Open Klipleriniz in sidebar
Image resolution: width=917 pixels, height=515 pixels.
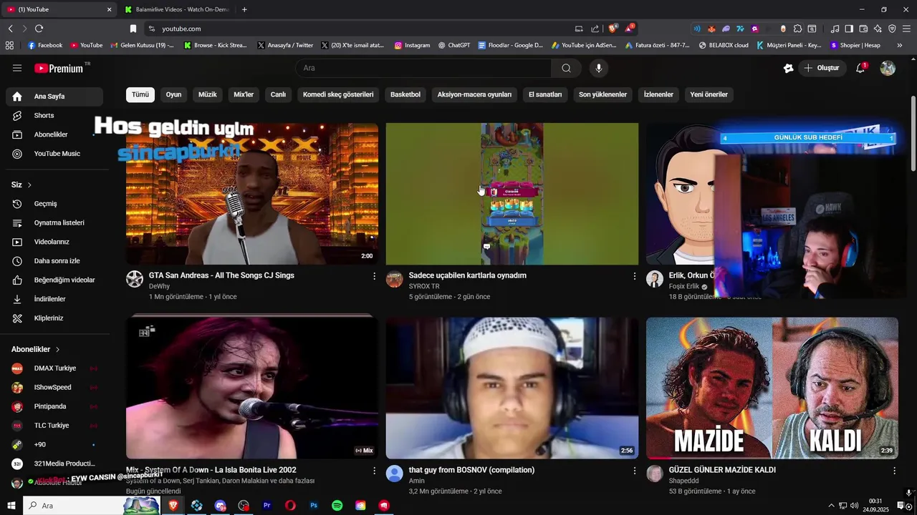(x=54, y=318)
